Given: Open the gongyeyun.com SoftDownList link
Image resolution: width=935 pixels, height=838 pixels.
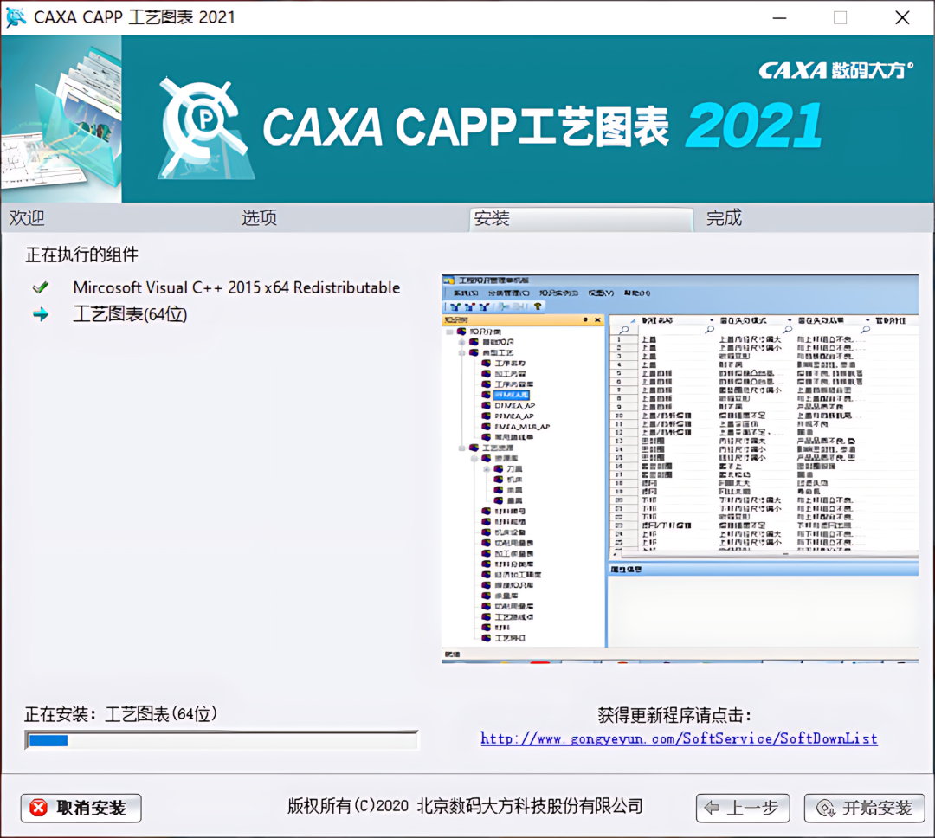Looking at the screenshot, I should coord(680,739).
